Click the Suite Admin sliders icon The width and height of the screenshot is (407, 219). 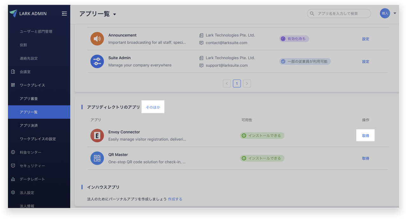(x=97, y=61)
